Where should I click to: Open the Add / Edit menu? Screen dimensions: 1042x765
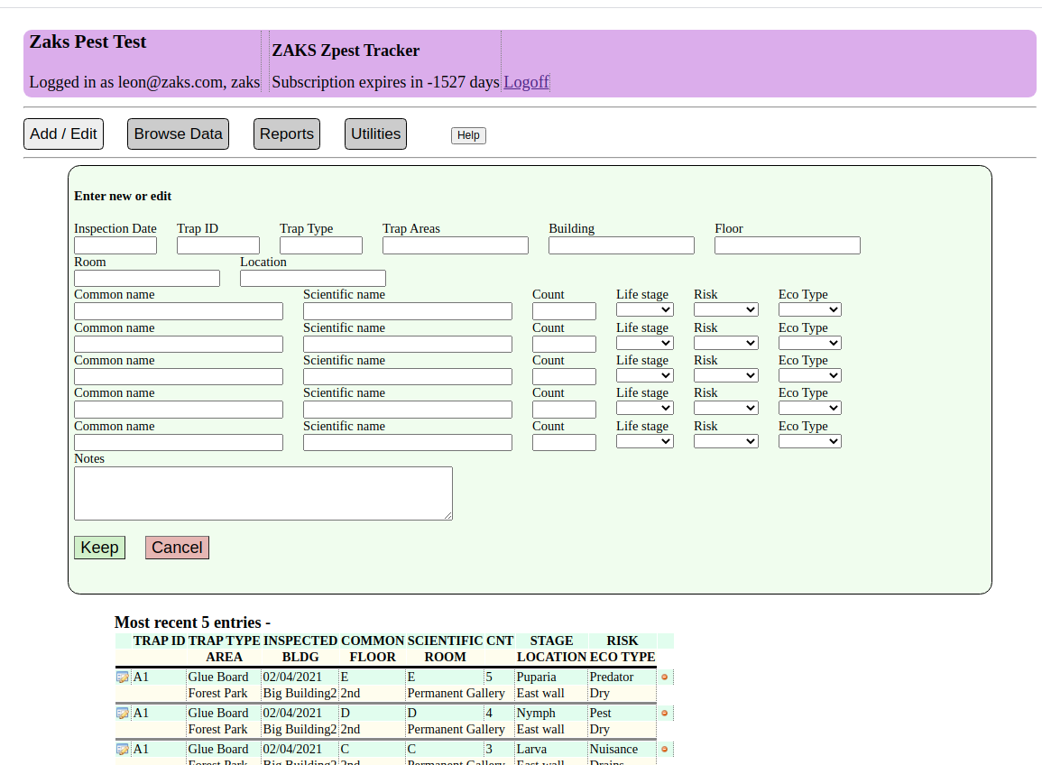(x=63, y=134)
